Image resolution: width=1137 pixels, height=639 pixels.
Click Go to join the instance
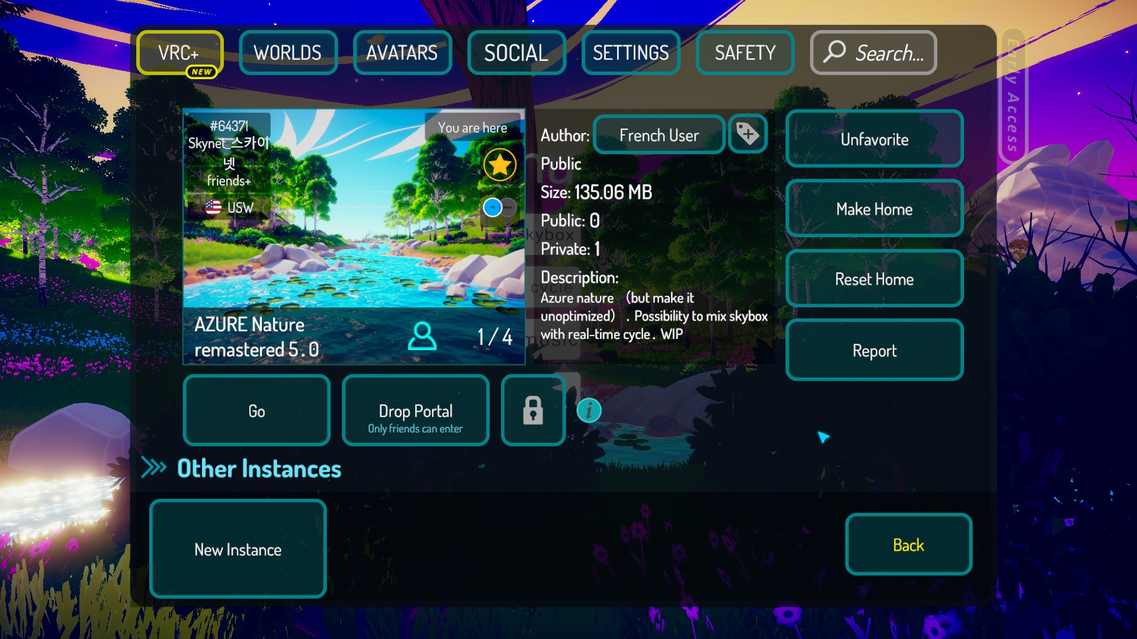click(x=256, y=411)
